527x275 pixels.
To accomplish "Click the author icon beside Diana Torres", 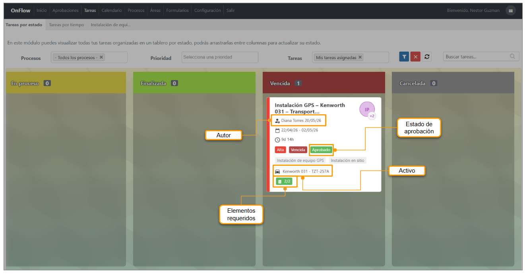I will (277, 120).
